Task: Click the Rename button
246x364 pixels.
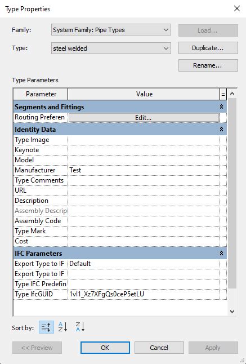Action: [208, 65]
